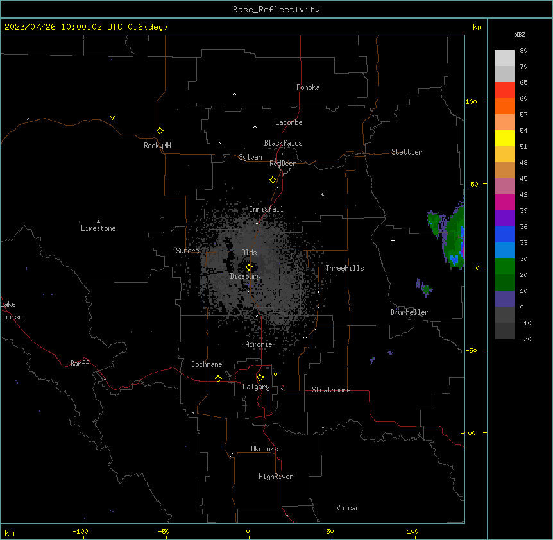Click the violet swatch near 39 dBZ

(504, 219)
